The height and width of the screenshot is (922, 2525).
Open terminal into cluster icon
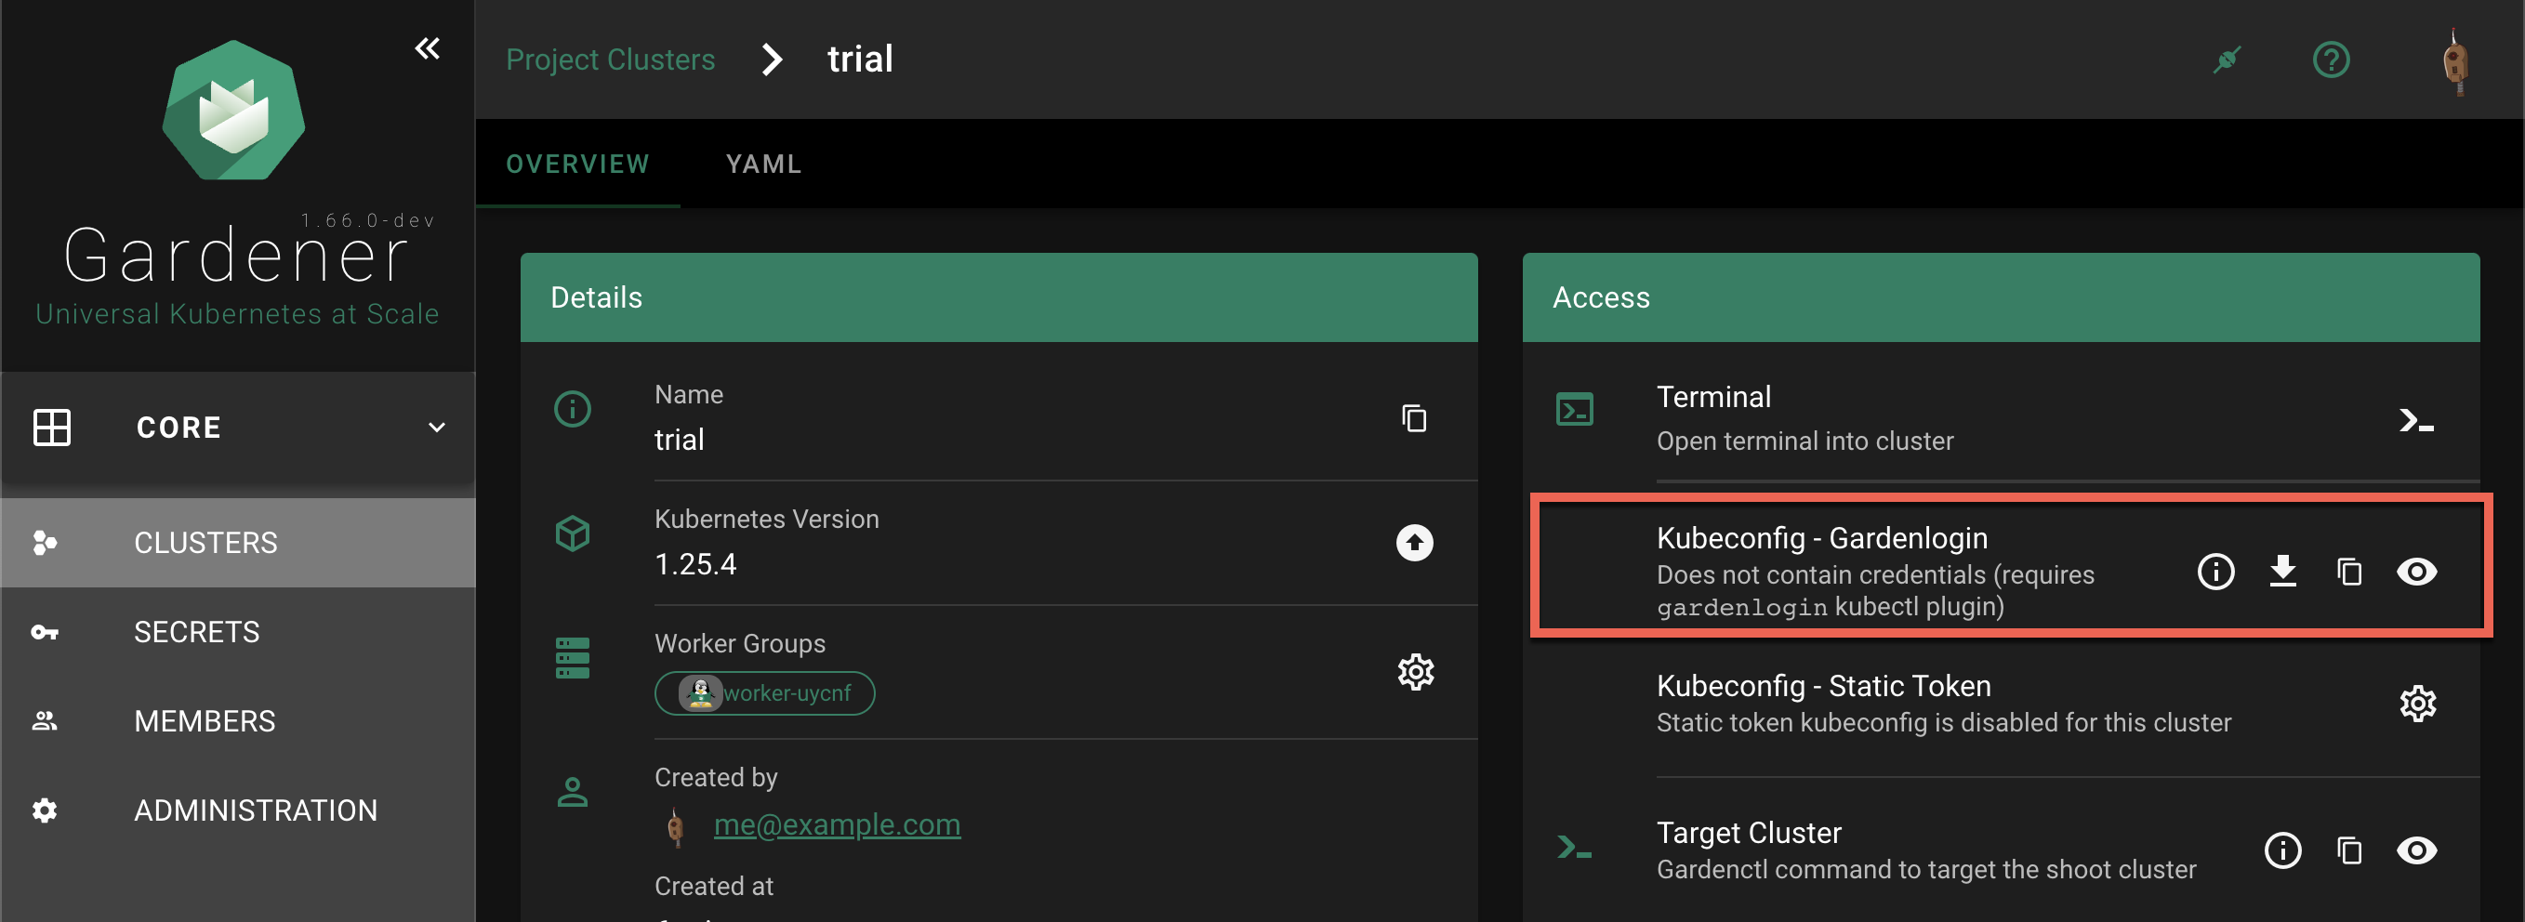[2415, 421]
